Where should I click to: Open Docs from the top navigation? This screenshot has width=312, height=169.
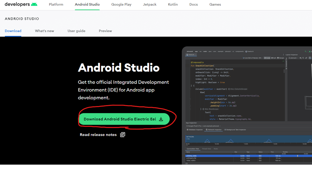coord(194,4)
